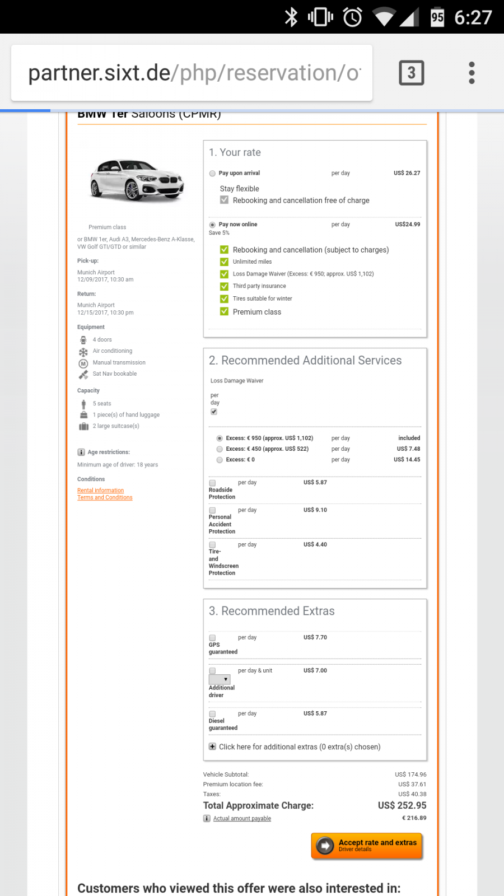
Task: Click info icon beside Actual amount payable
Action: click(x=207, y=819)
